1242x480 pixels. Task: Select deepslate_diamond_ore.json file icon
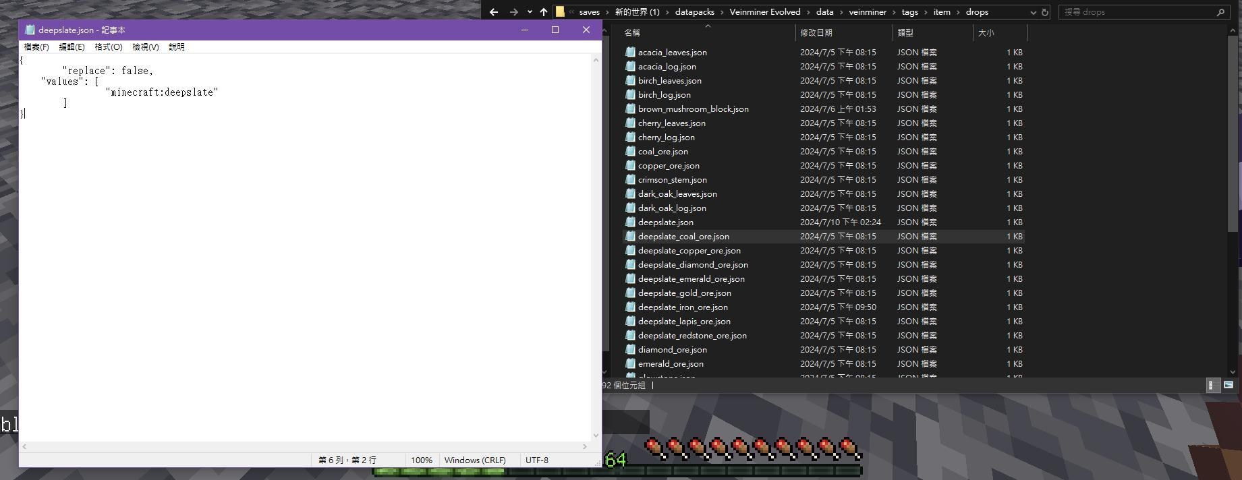coord(630,264)
